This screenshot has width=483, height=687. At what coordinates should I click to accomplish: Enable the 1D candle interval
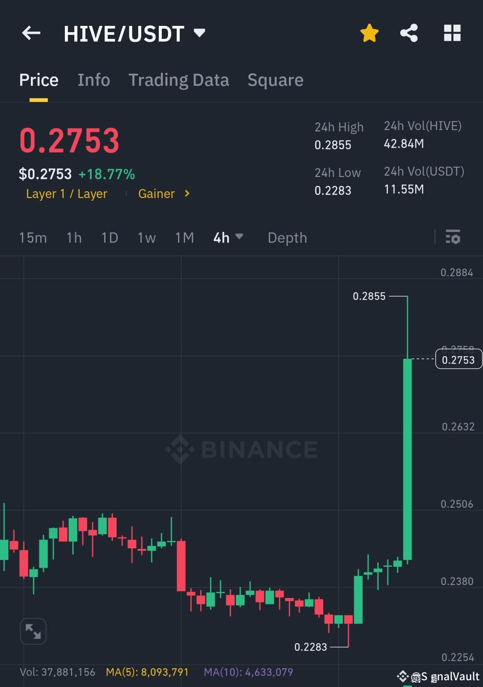click(109, 237)
